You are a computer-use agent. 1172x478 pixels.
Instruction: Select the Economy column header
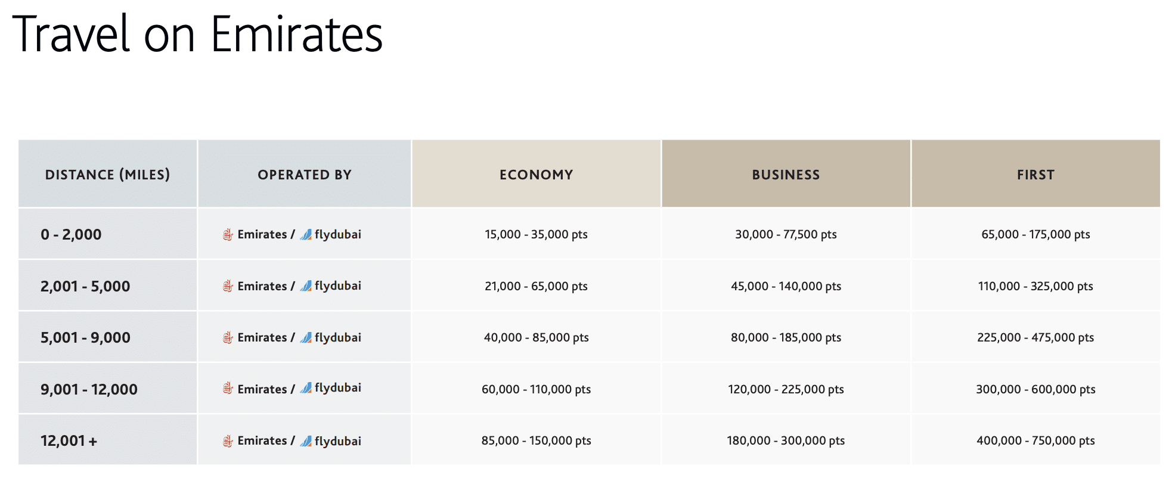click(536, 175)
